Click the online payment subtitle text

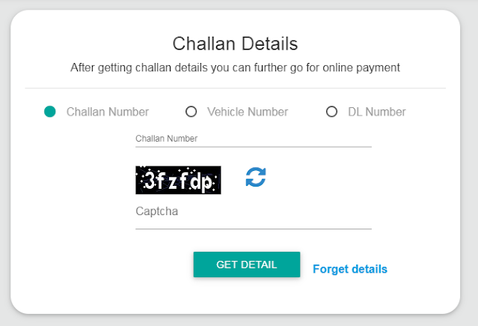click(x=235, y=67)
